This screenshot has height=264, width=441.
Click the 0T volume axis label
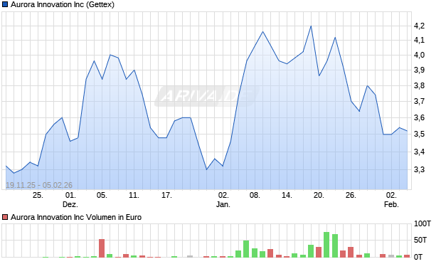[418, 256]
